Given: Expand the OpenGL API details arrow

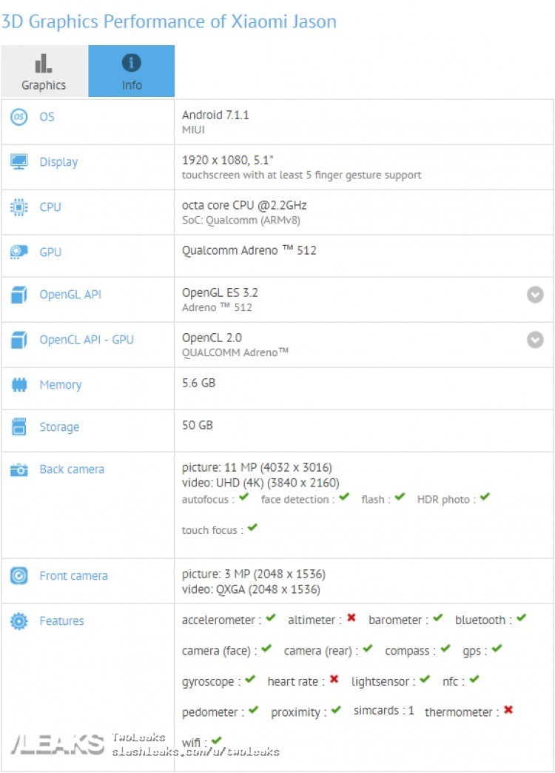Looking at the screenshot, I should [x=535, y=295].
